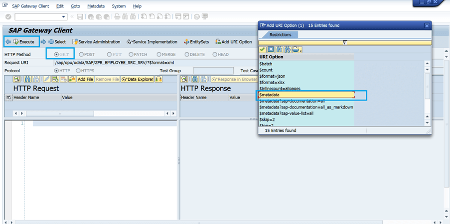The height and width of the screenshot is (224, 450).
Task: Click the icon right of Data Explorer
Action: click(x=158, y=79)
